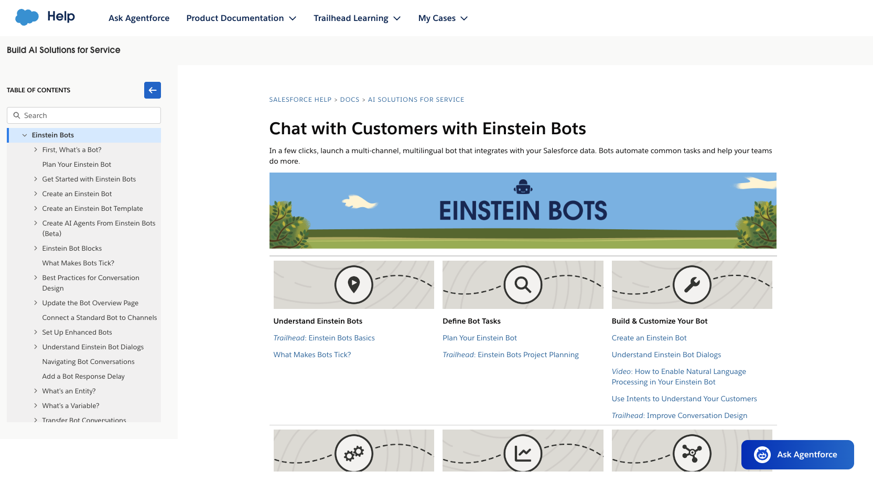Expand the Create an Einstein Bot tree item

click(36, 194)
